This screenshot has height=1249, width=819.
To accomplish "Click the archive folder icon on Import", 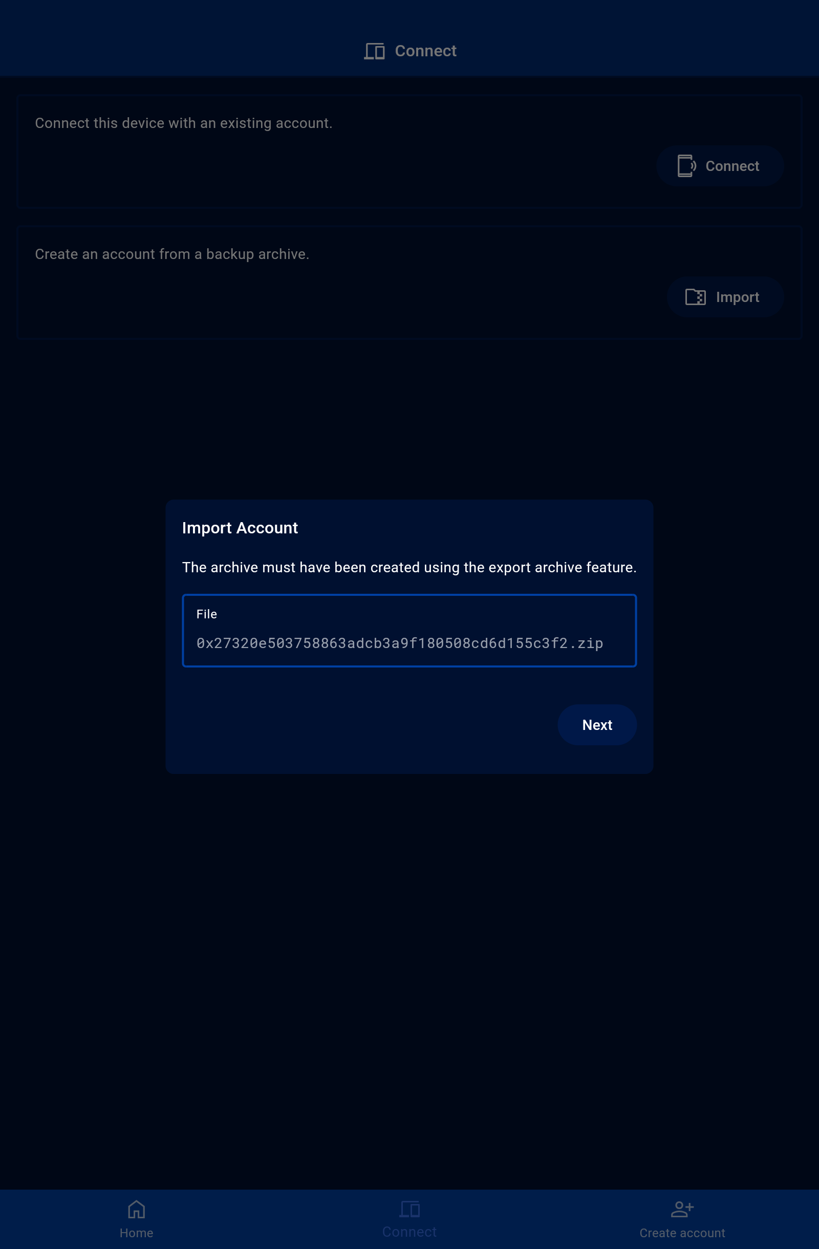I will click(695, 297).
